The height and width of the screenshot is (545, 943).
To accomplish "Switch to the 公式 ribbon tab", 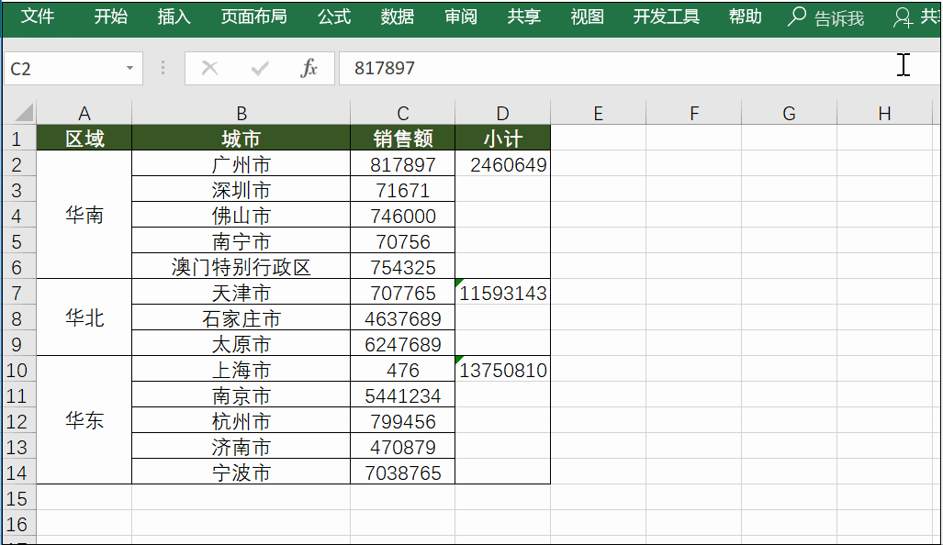I will pos(334,17).
